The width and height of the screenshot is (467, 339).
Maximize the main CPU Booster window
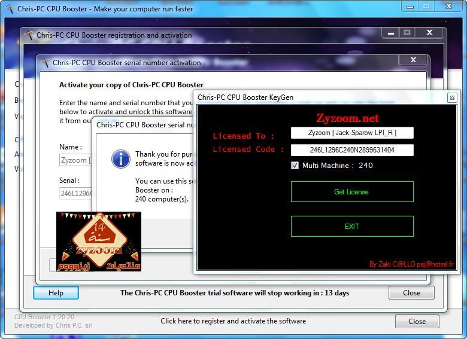[426, 6]
